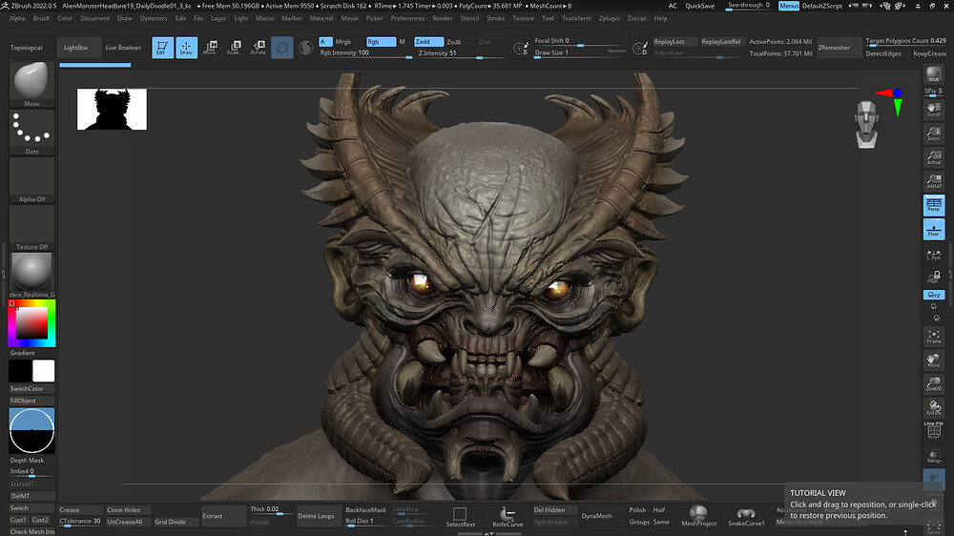
Task: Open the Move brush thumbnail
Action: tap(31, 84)
